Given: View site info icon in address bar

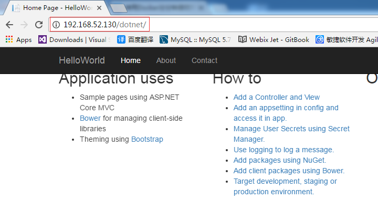Looking at the screenshot, I should (56, 25).
